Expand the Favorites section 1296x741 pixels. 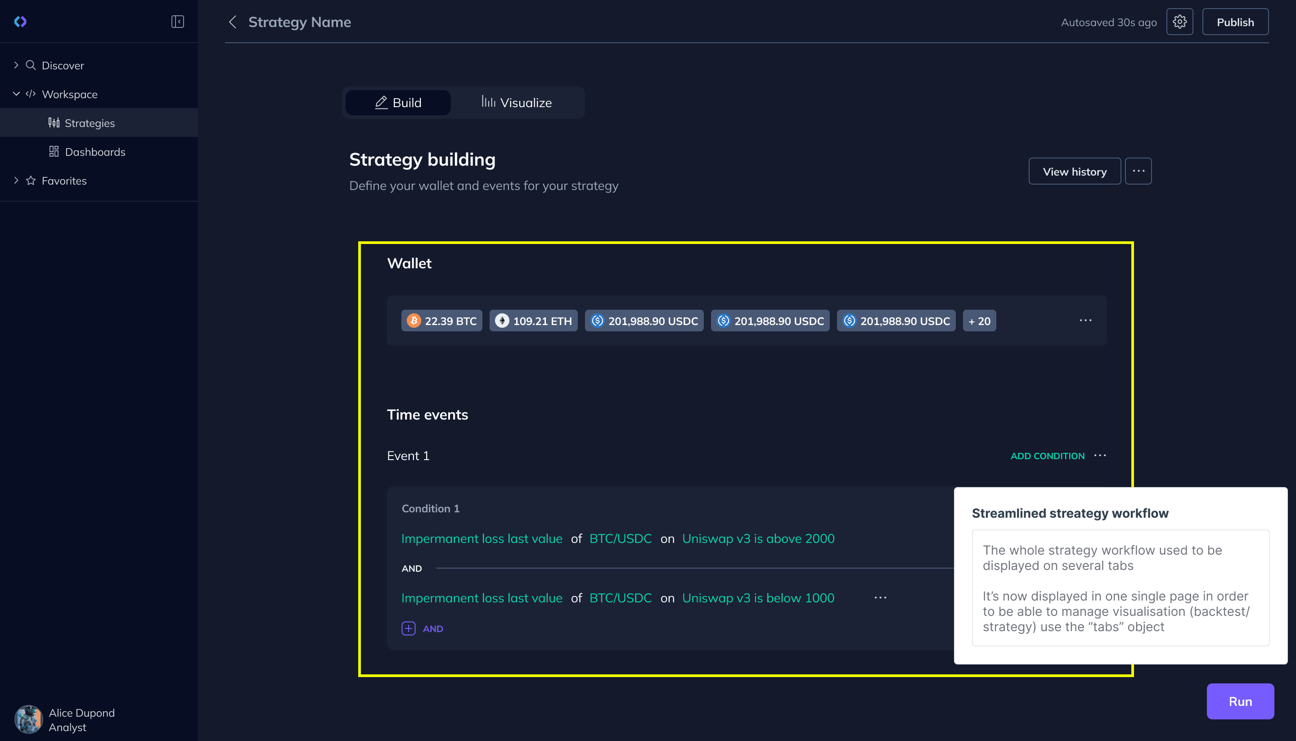pyautogui.click(x=16, y=181)
